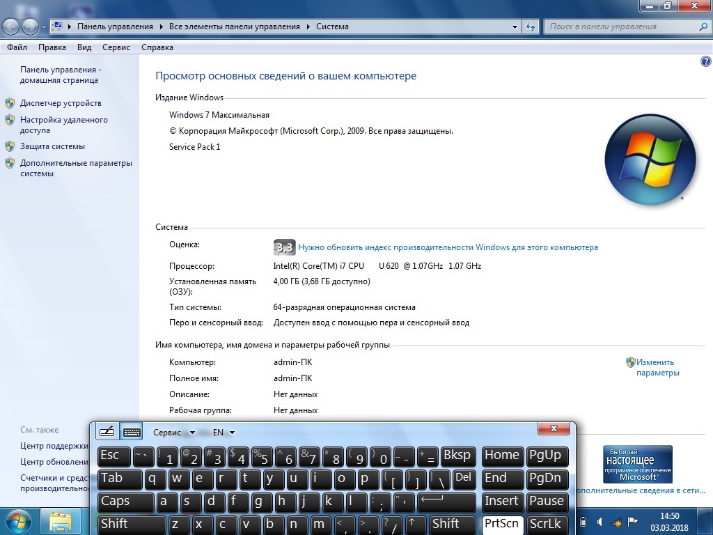
Task: Open the 'Сервис' dropdown on the input panel
Action: [174, 432]
